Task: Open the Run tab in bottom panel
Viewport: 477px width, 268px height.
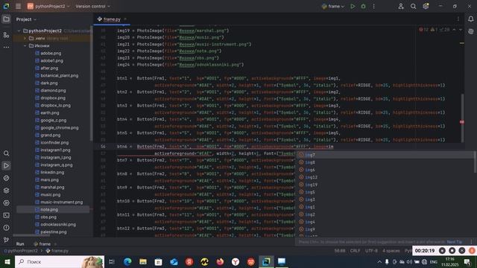Action: (20, 243)
